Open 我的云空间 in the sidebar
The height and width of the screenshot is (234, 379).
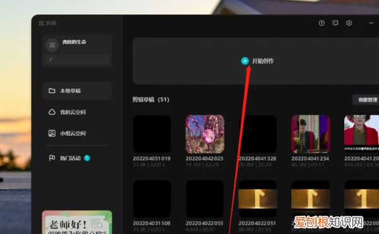coord(77,112)
